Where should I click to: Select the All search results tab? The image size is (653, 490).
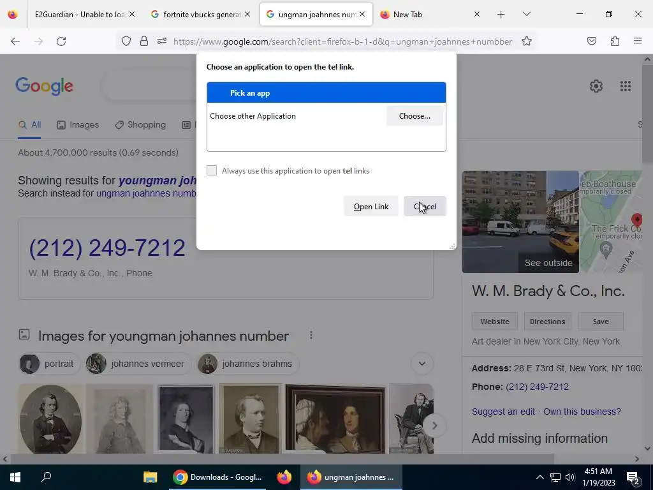tap(29, 124)
